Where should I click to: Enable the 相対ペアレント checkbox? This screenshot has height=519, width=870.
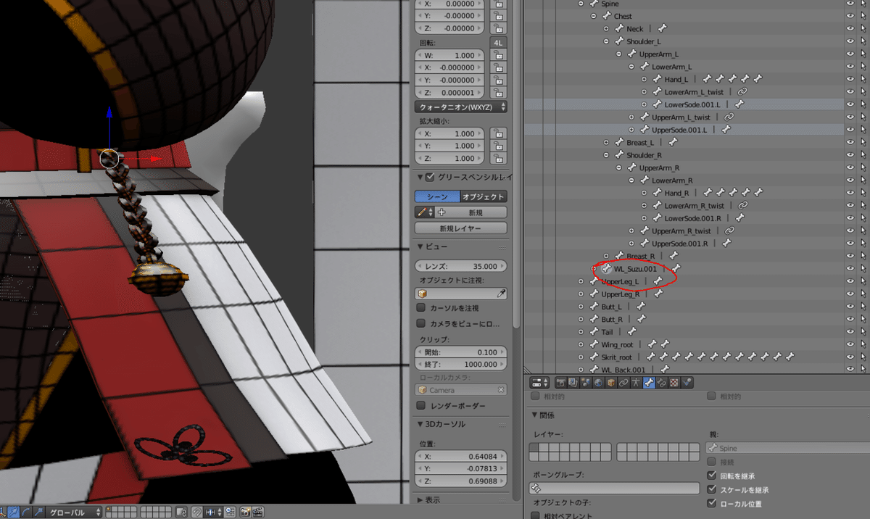536,516
